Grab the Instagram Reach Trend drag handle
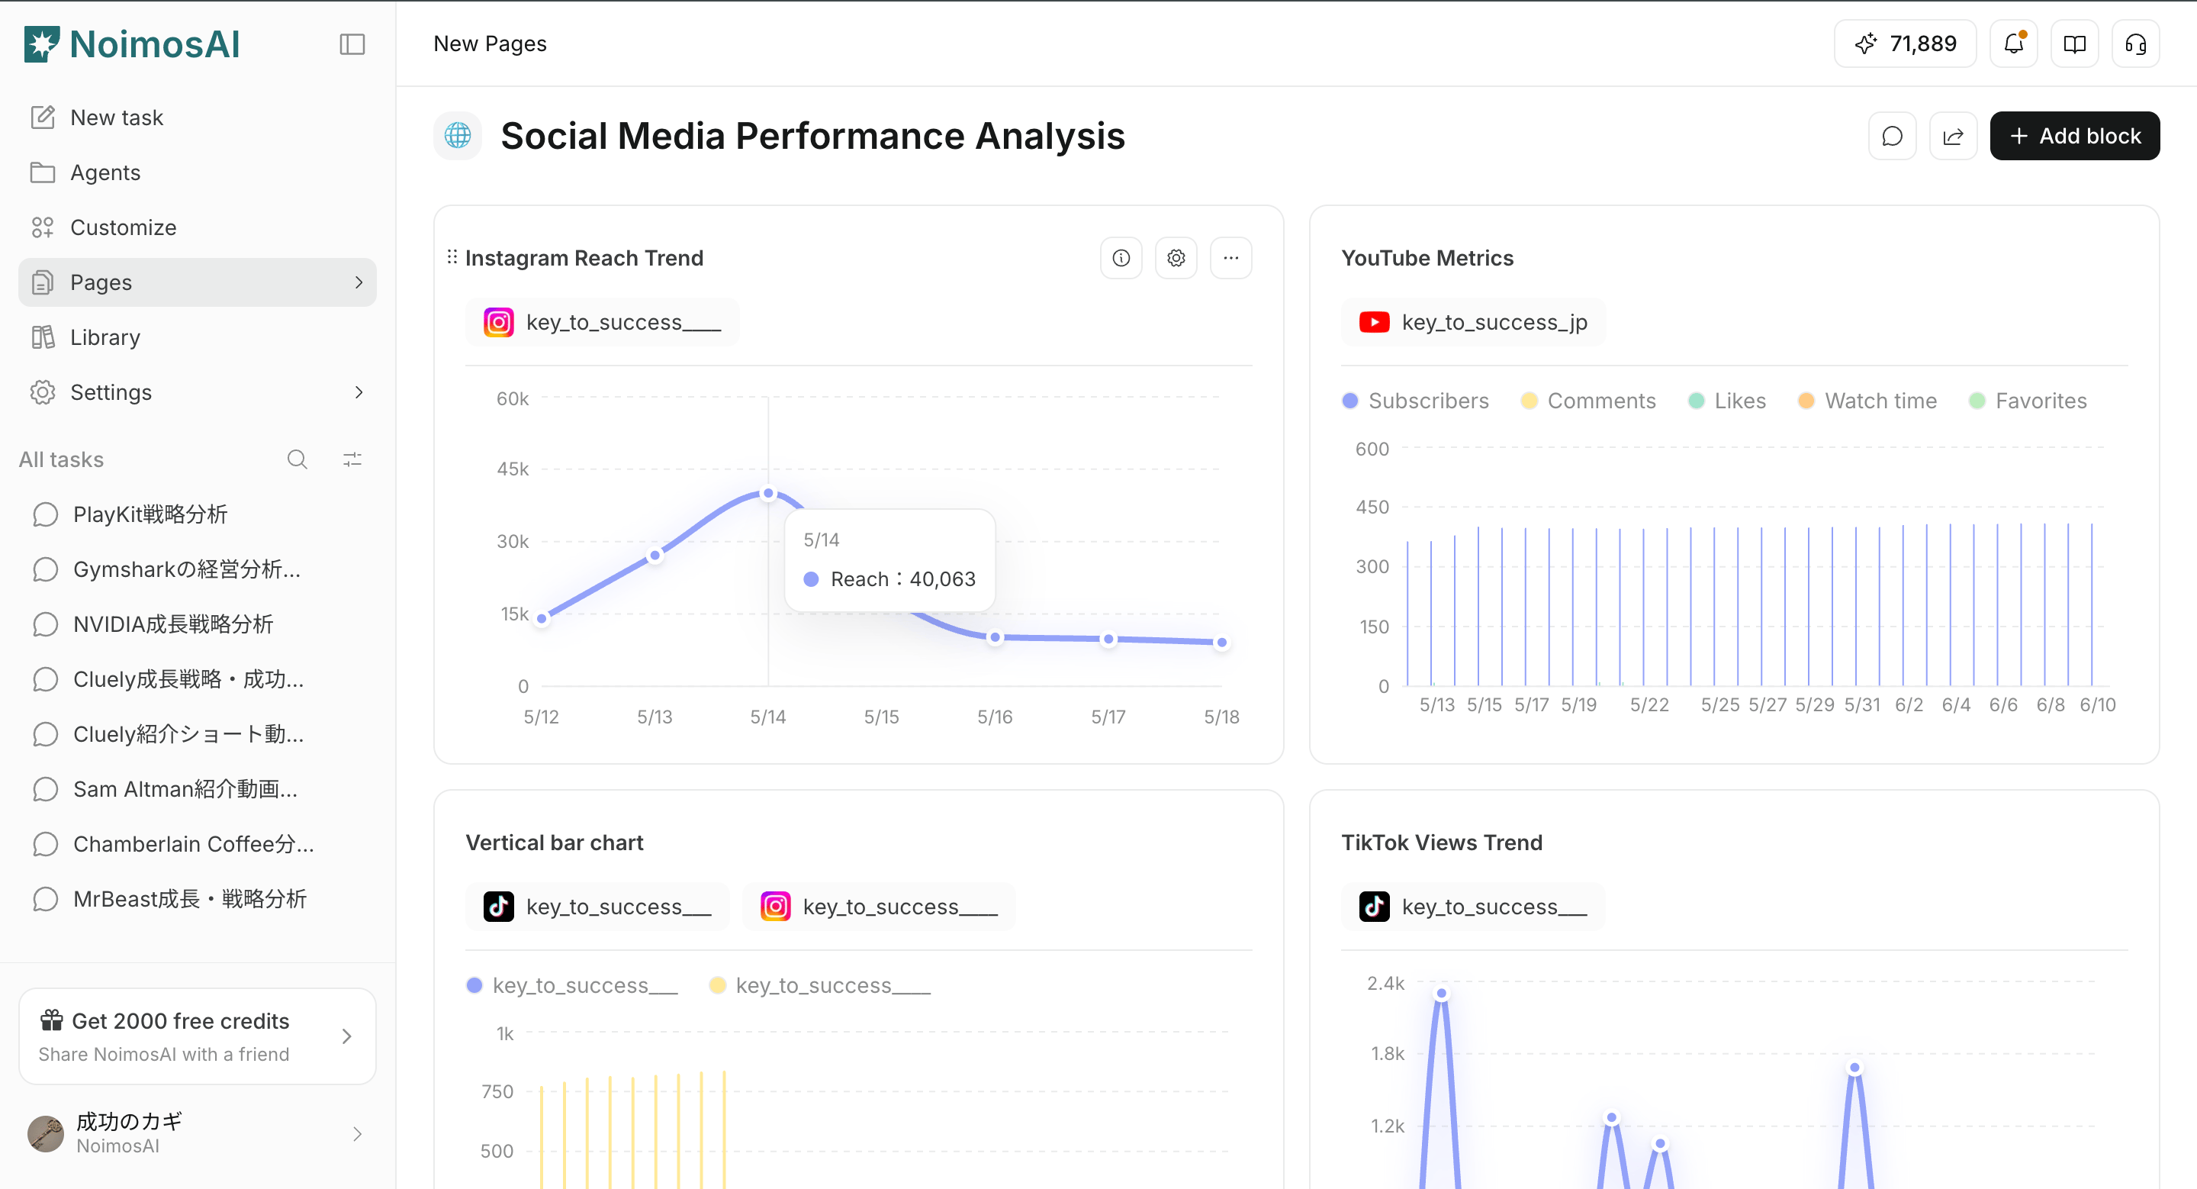 pos(452,256)
